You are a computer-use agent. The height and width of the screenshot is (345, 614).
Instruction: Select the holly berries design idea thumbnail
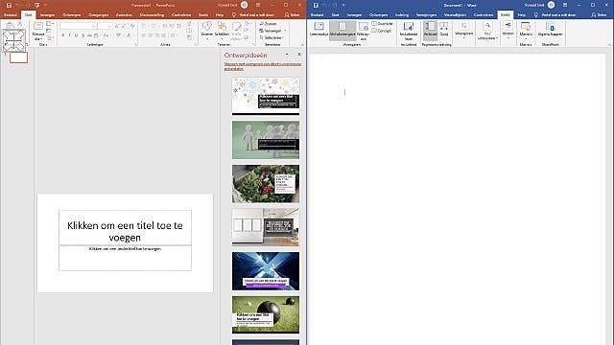(266, 183)
